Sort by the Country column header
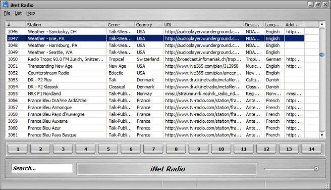Screen dimensions: 331x190 (x=149, y=25)
